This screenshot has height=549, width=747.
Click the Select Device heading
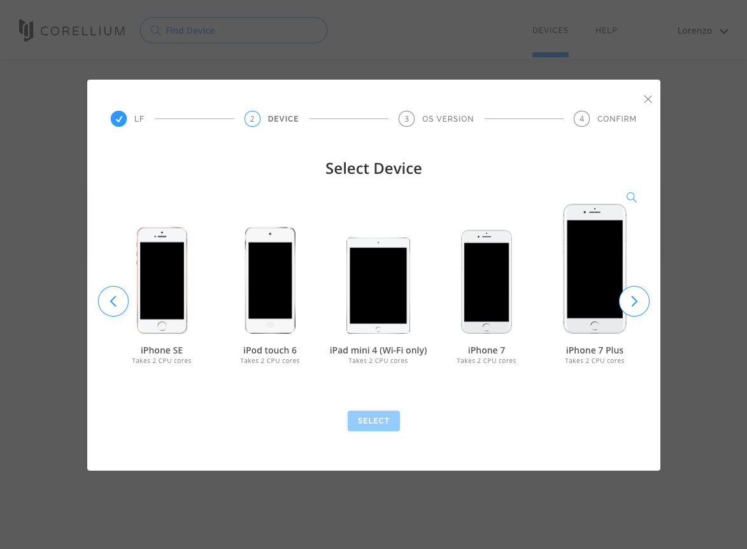point(373,168)
